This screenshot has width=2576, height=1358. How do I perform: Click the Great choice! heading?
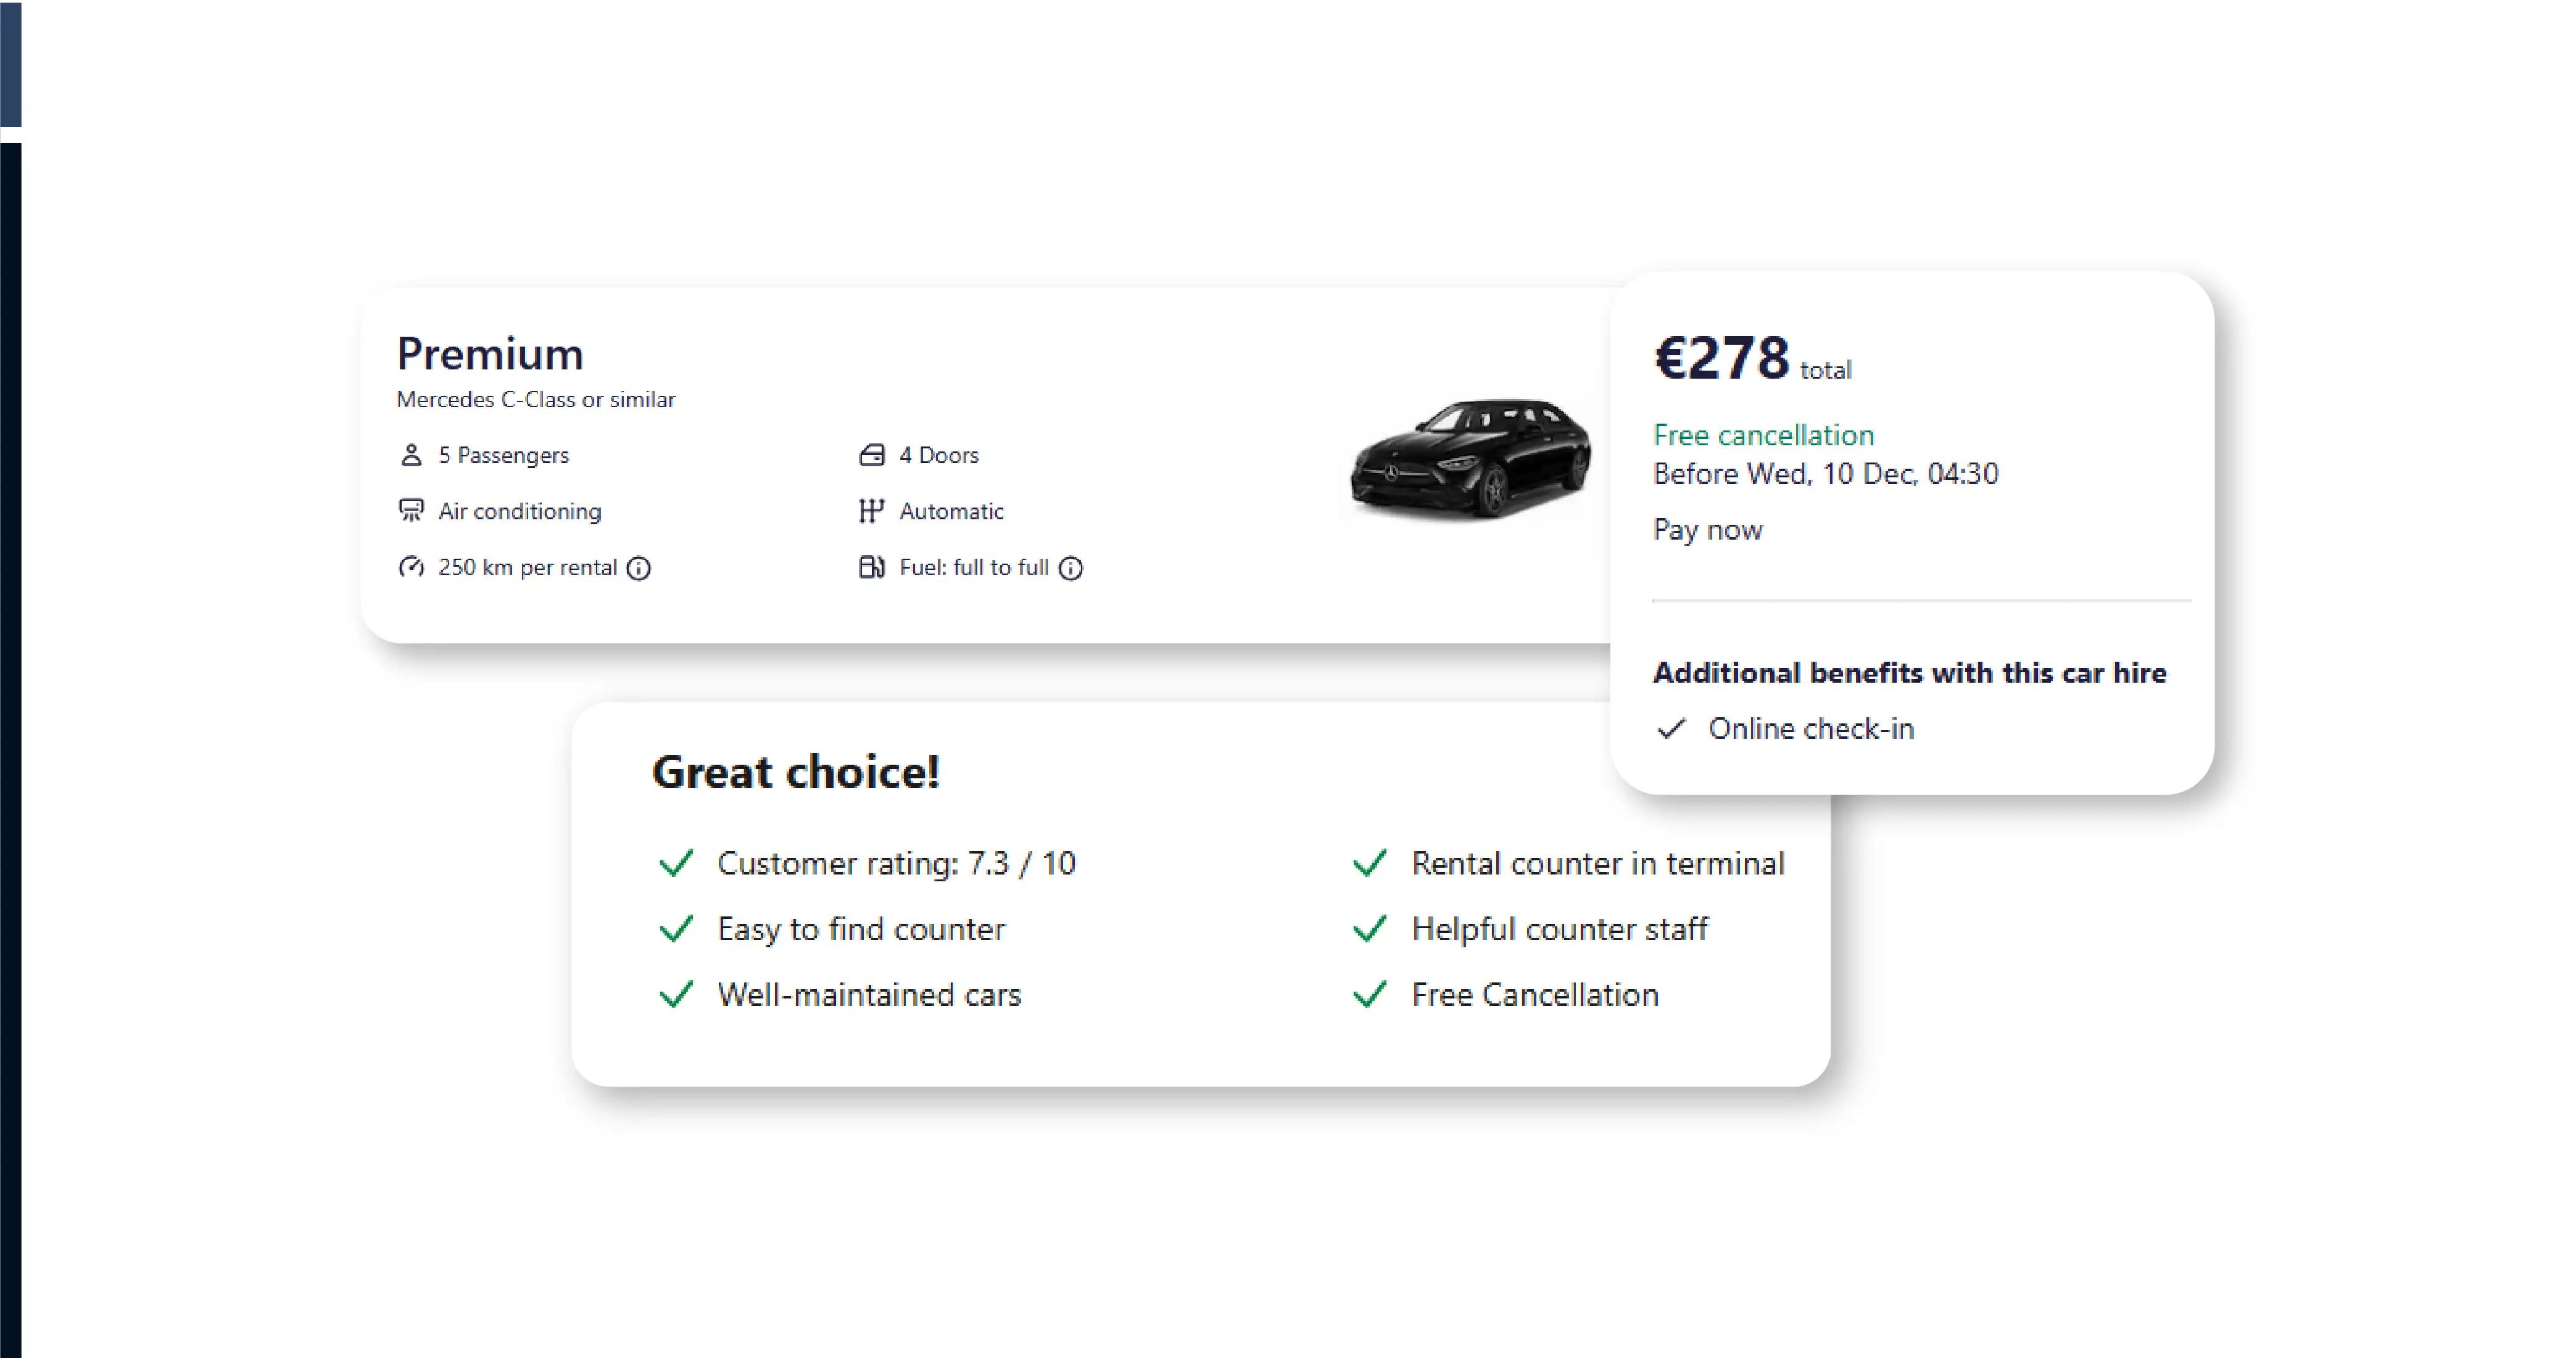pos(796,772)
